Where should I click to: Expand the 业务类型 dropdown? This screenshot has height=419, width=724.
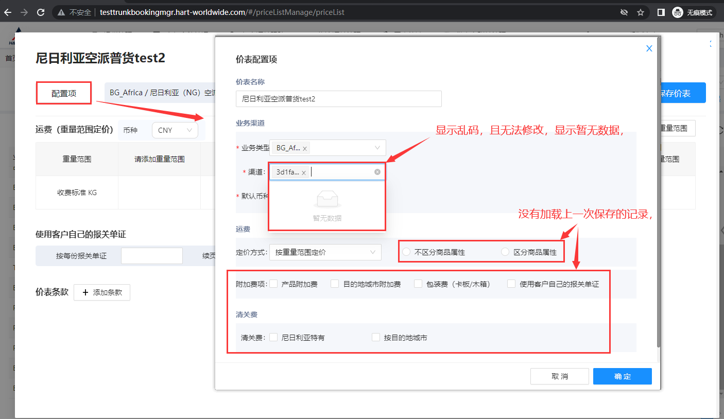pos(377,148)
